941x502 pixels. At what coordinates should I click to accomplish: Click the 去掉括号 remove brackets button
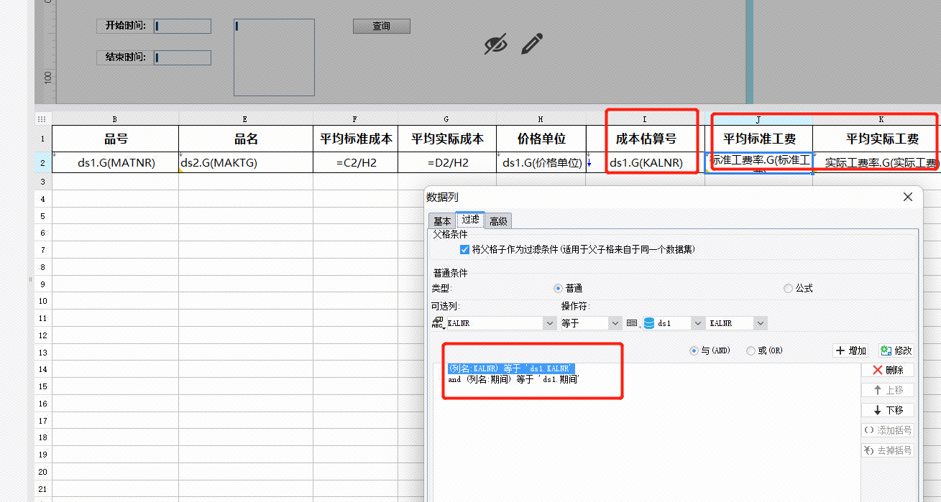[x=887, y=450]
